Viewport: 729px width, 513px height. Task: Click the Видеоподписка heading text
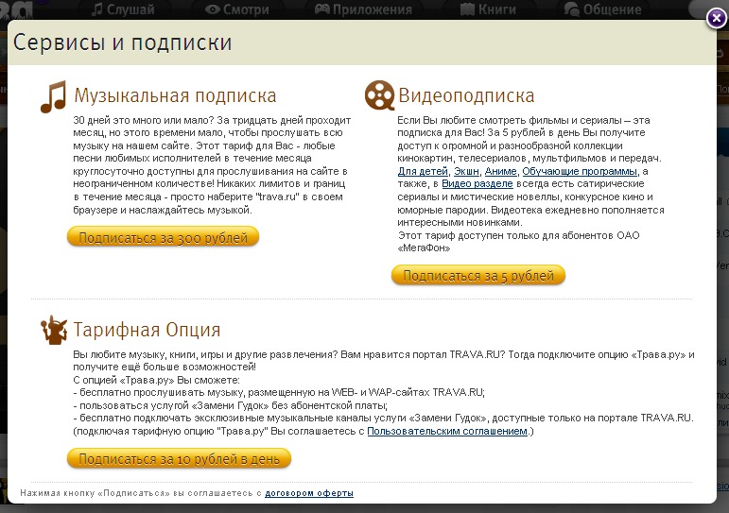tap(466, 96)
